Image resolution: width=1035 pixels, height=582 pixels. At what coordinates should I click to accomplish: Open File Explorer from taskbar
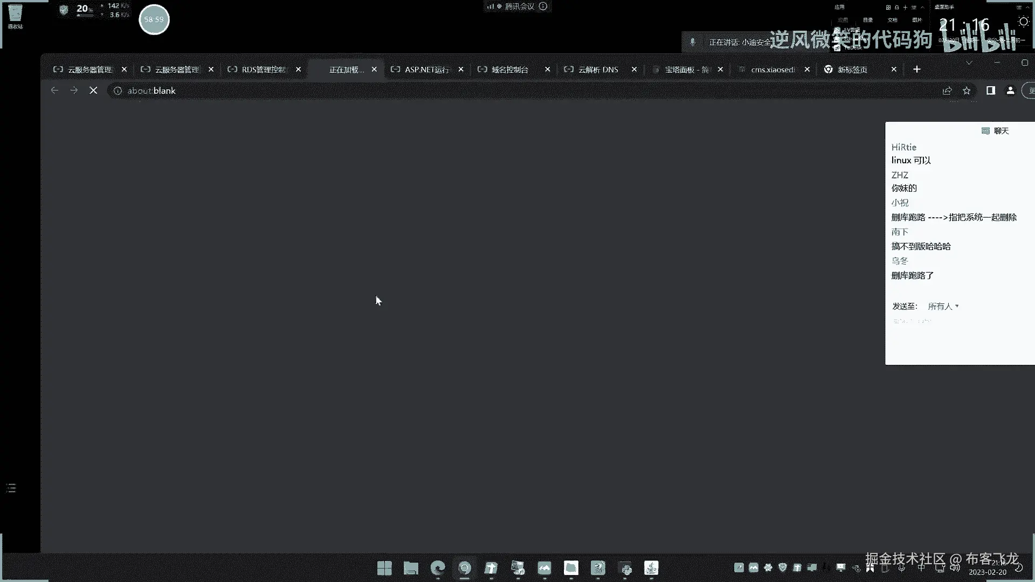click(411, 568)
